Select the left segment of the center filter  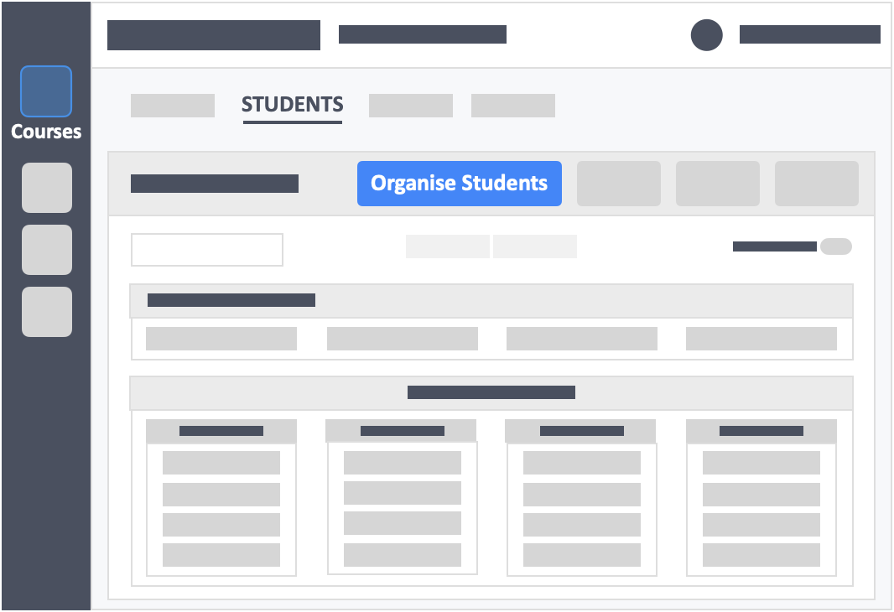pyautogui.click(x=448, y=246)
